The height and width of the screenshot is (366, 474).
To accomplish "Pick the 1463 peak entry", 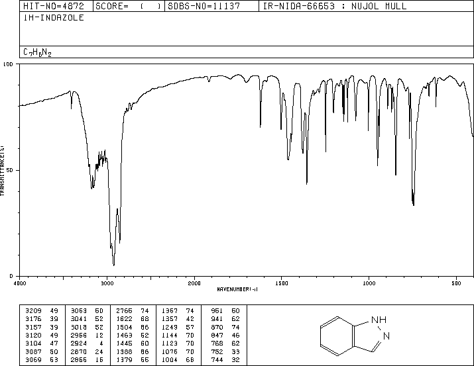I will coord(124,335).
